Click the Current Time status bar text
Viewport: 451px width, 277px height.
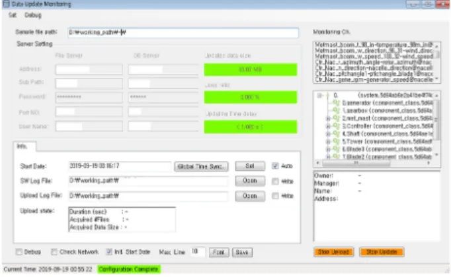coord(48,269)
